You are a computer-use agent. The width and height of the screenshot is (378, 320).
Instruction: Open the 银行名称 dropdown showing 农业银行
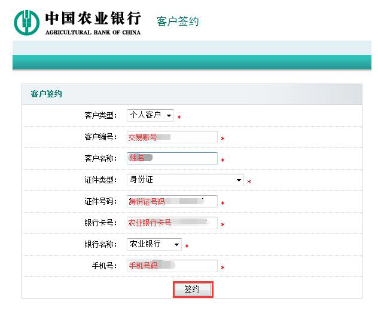(x=154, y=244)
